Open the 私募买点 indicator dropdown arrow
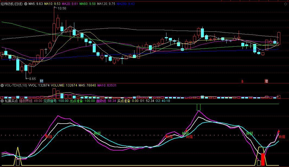This screenshot has width=289, height=167. (x=2, y=101)
